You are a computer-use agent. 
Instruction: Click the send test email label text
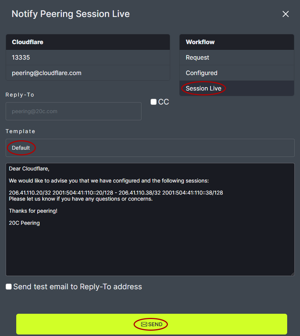[x=77, y=287]
